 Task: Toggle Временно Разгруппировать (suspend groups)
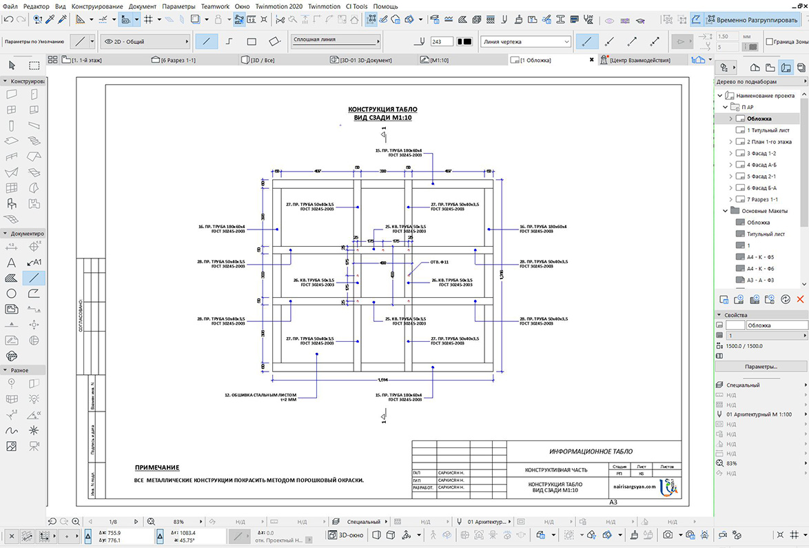point(753,19)
